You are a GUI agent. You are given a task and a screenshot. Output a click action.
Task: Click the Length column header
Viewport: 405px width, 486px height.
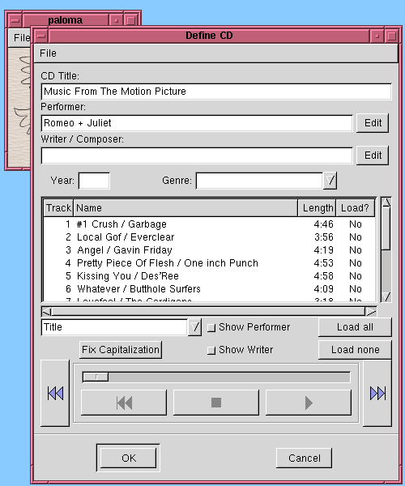(x=317, y=207)
